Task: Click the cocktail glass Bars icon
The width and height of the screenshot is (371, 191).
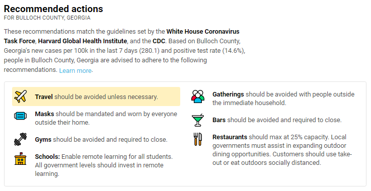Action: coord(198,120)
